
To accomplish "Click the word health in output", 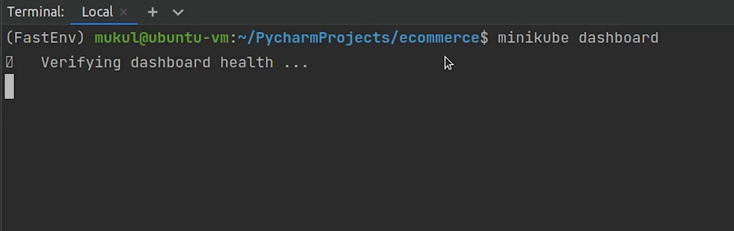I will 246,62.
